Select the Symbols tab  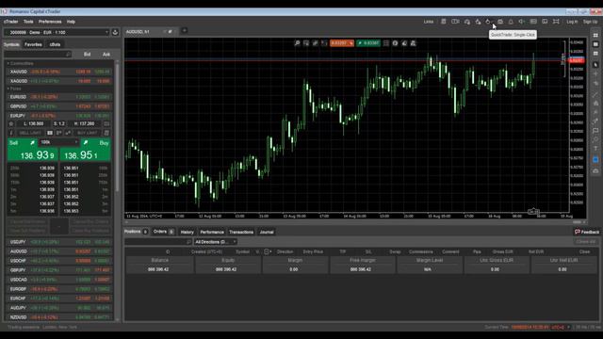(11, 44)
